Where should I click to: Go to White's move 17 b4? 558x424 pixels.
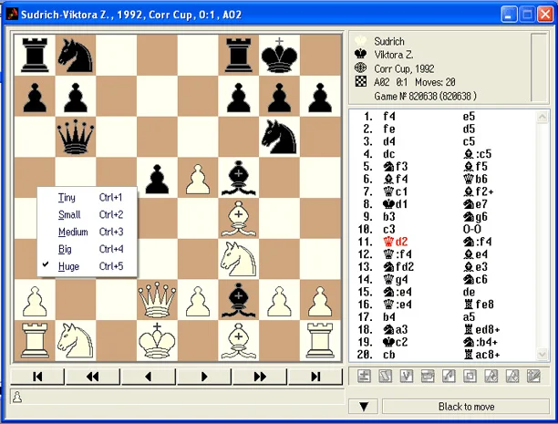[389, 316]
